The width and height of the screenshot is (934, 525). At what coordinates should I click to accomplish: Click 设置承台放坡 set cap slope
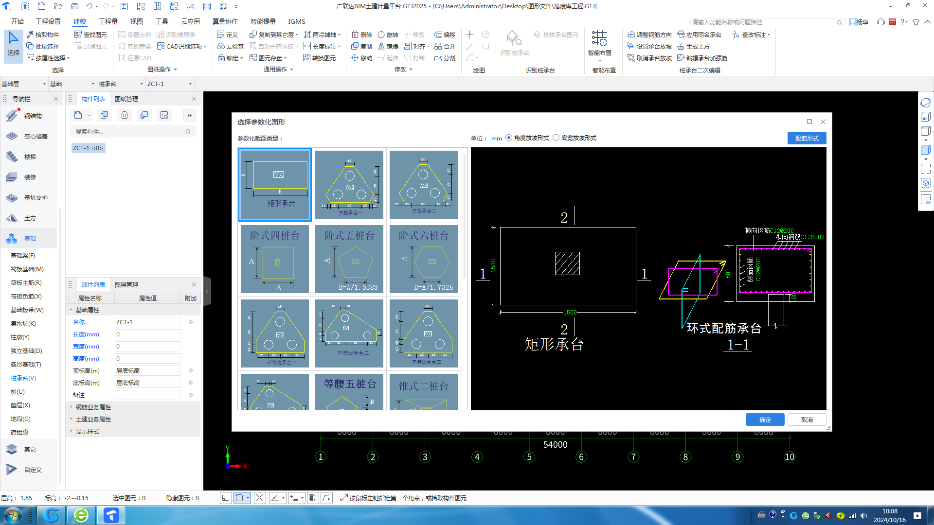coord(649,46)
